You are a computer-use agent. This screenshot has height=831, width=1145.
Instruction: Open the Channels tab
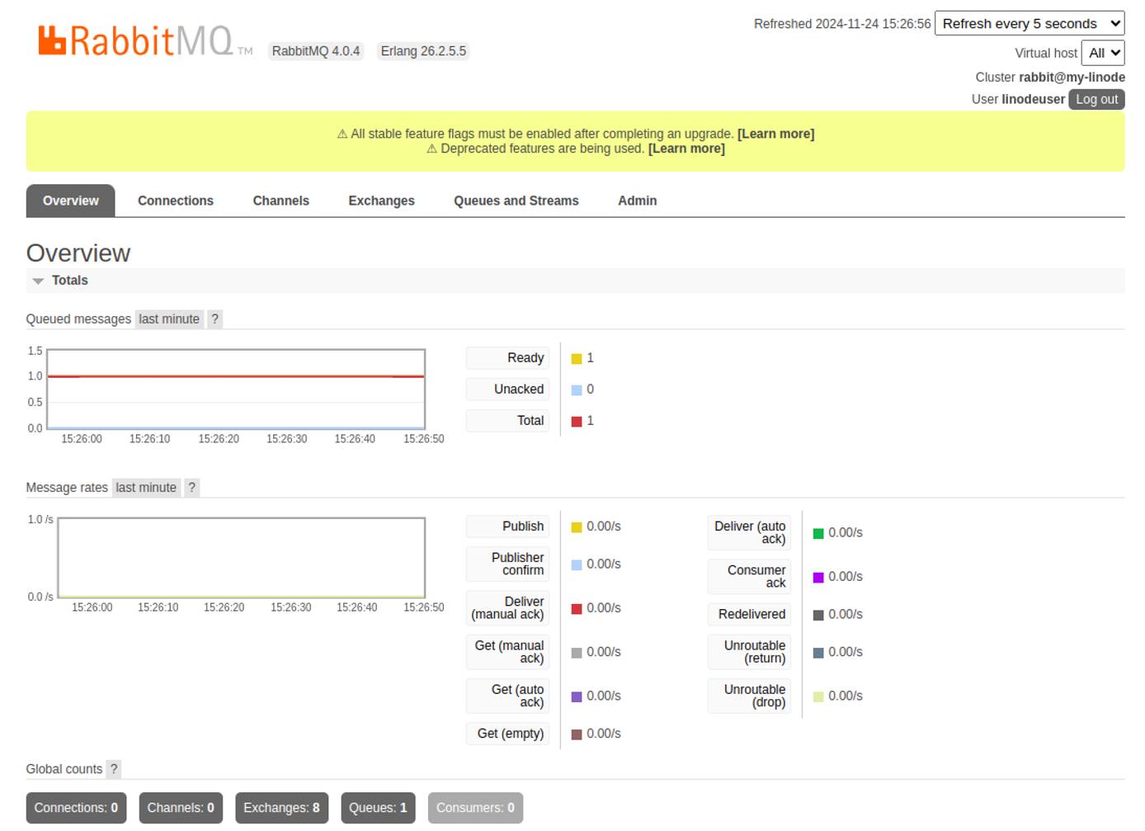coord(281,201)
